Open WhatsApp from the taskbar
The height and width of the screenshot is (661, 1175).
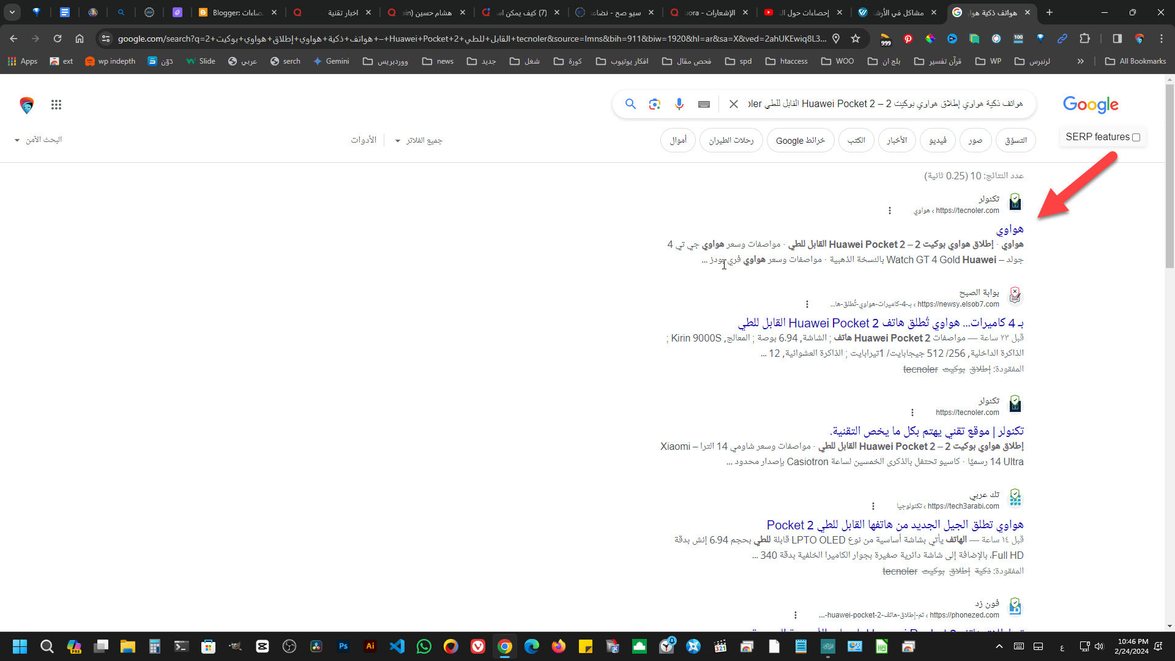click(423, 646)
